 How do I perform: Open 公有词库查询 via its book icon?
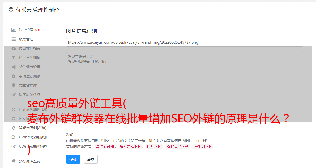14,161
